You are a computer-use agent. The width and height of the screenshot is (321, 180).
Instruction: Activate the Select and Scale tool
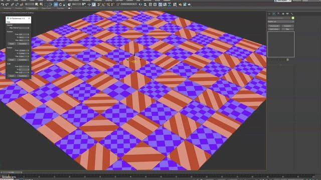click(65, 4)
